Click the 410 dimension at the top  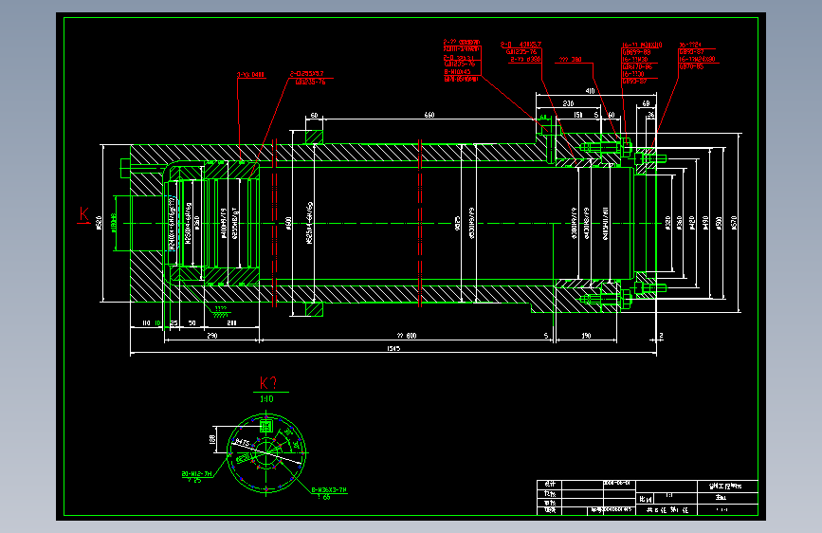coord(591,91)
